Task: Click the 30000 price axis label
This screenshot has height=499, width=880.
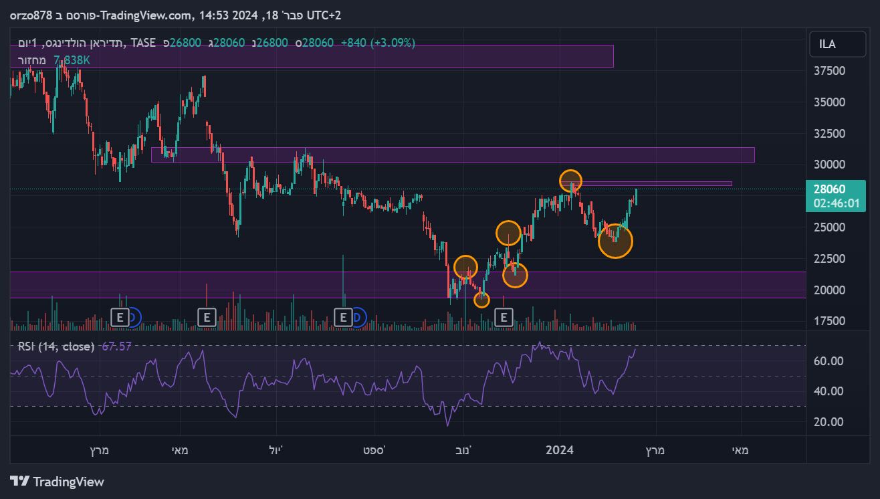Action: click(x=828, y=165)
